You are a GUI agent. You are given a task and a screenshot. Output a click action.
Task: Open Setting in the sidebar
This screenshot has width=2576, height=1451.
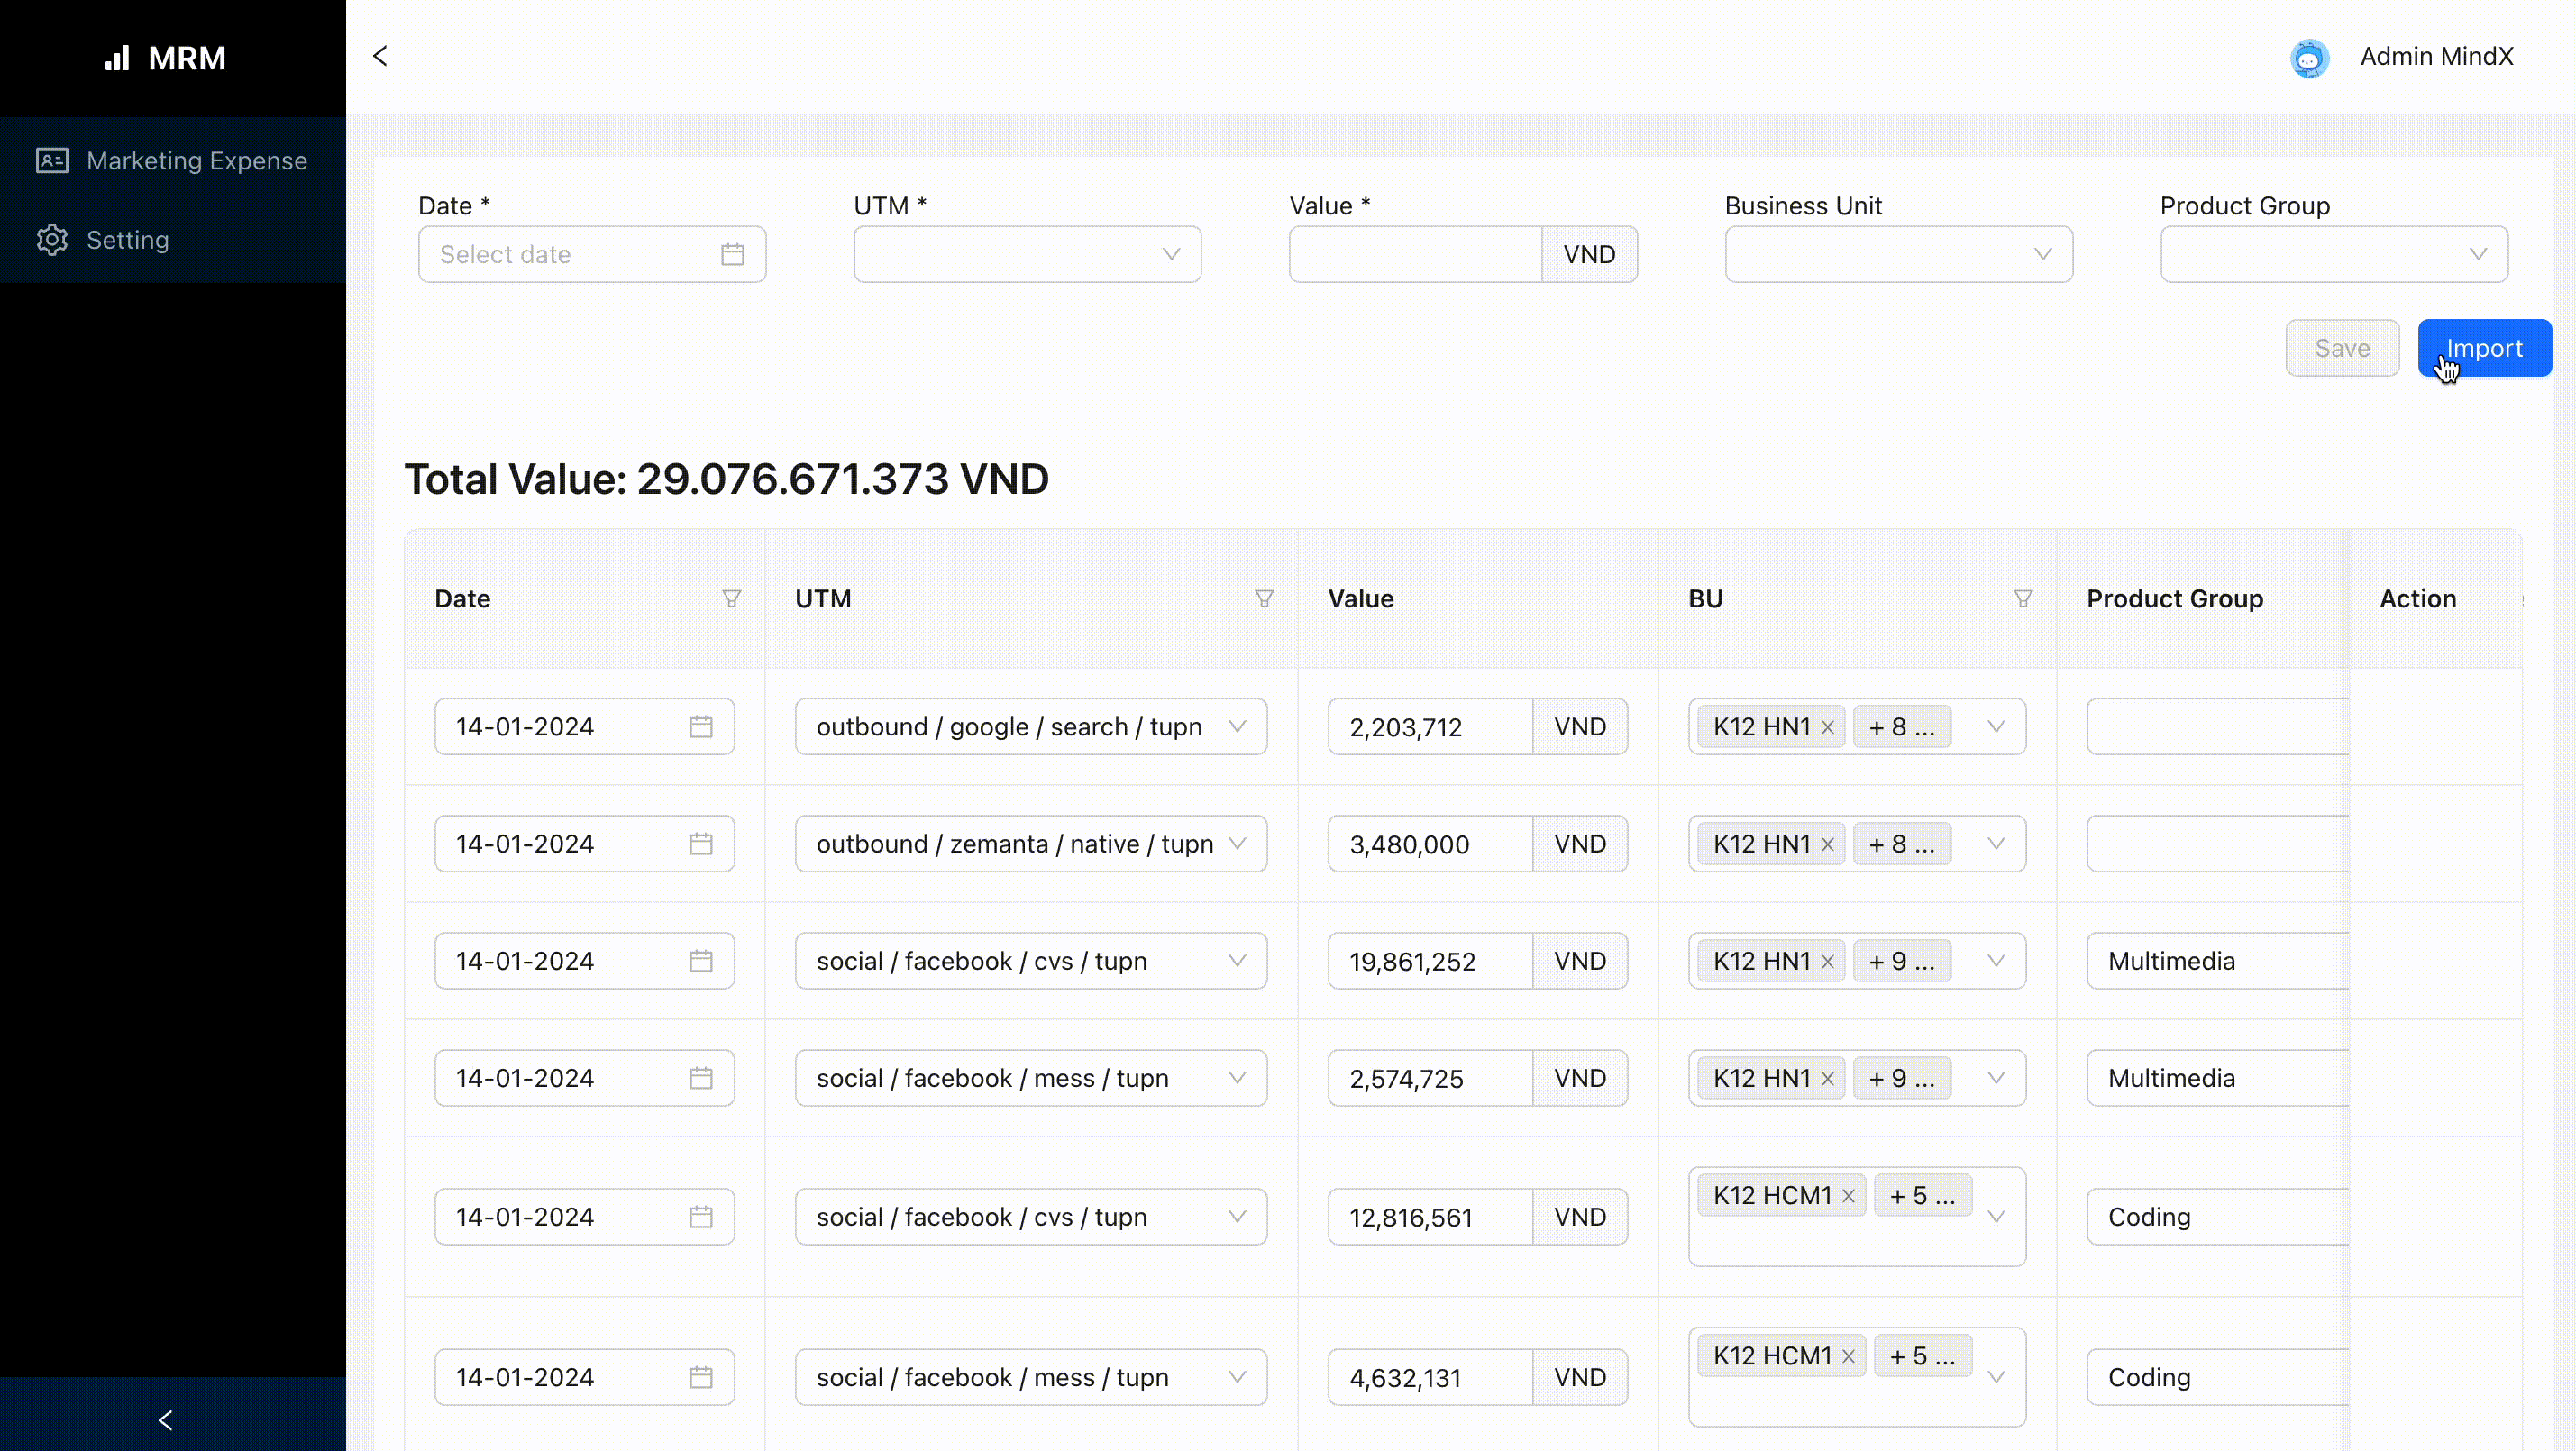click(127, 240)
